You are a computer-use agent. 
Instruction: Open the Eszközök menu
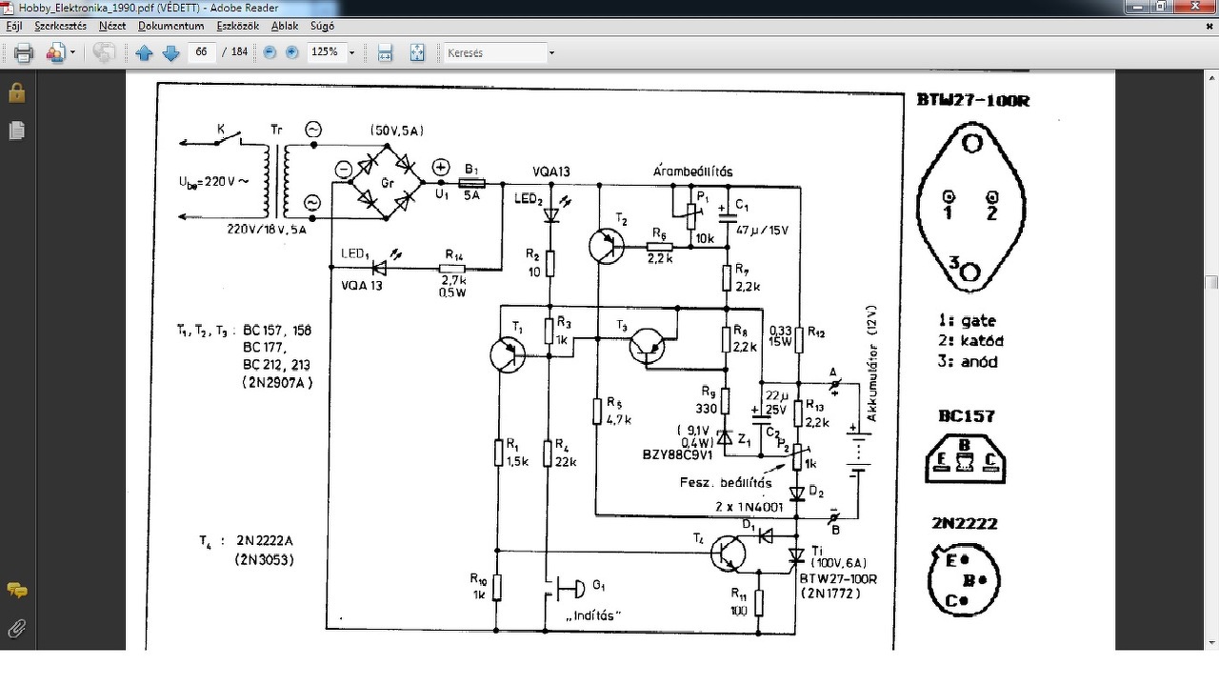pos(238,26)
